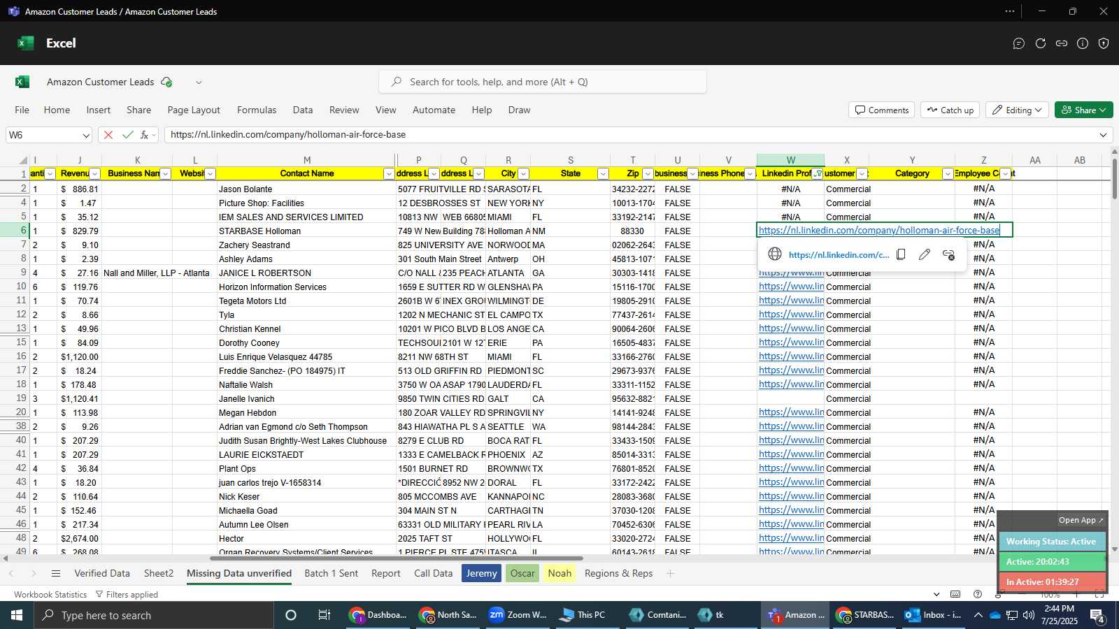Open Workbook Statistics in status bar
The image size is (1119, 629).
click(50, 595)
